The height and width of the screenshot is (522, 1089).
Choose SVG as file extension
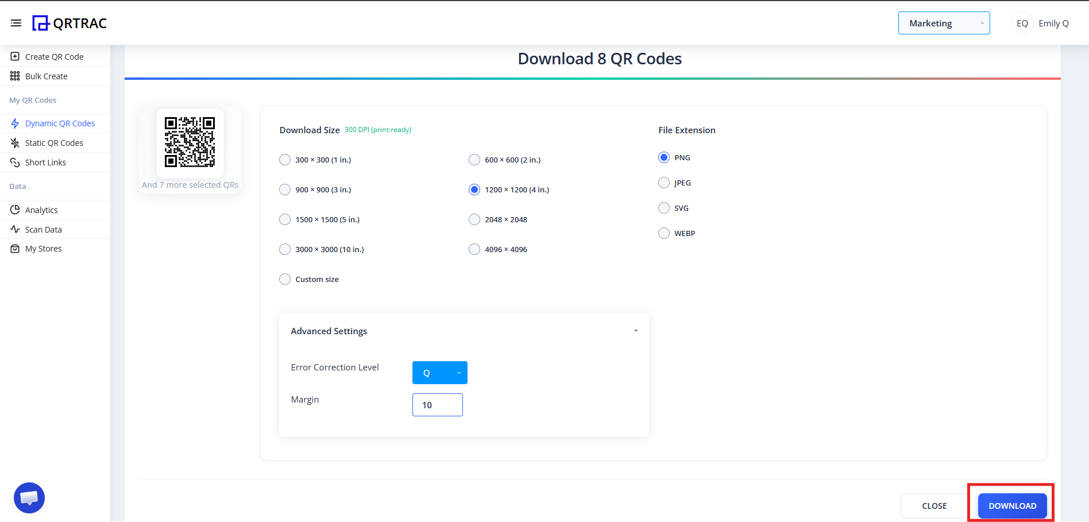[x=663, y=207]
